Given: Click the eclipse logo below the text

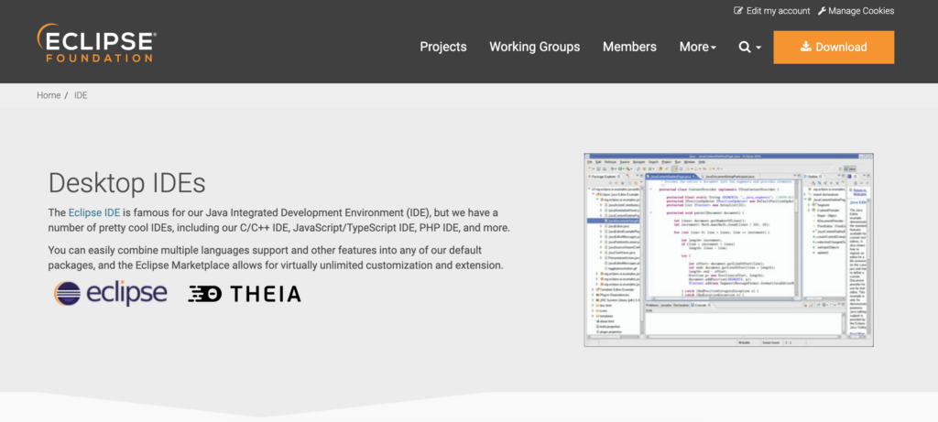Looking at the screenshot, I should pyautogui.click(x=111, y=294).
